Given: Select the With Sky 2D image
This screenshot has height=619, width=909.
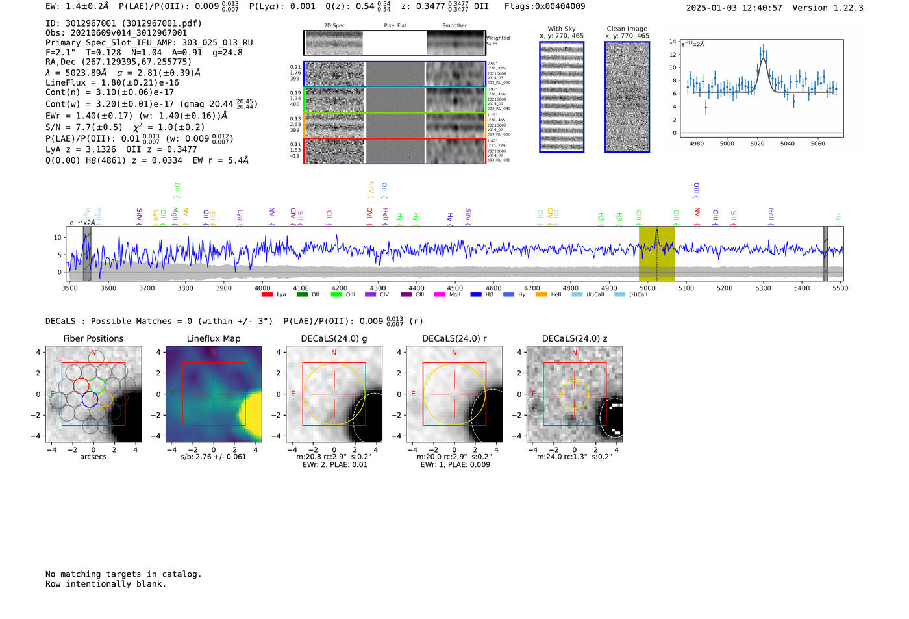Looking at the screenshot, I should [562, 97].
